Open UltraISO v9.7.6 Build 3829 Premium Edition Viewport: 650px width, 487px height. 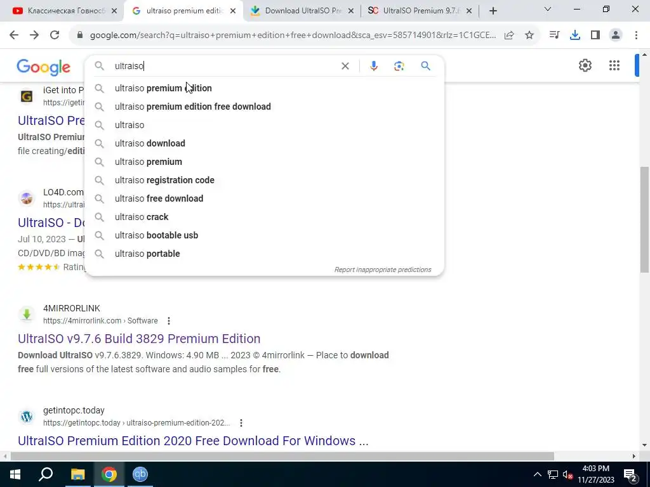[x=139, y=339]
